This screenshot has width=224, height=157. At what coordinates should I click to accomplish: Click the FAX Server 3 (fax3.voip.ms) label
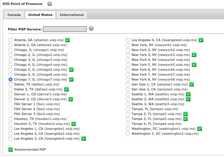click(x=37, y=114)
